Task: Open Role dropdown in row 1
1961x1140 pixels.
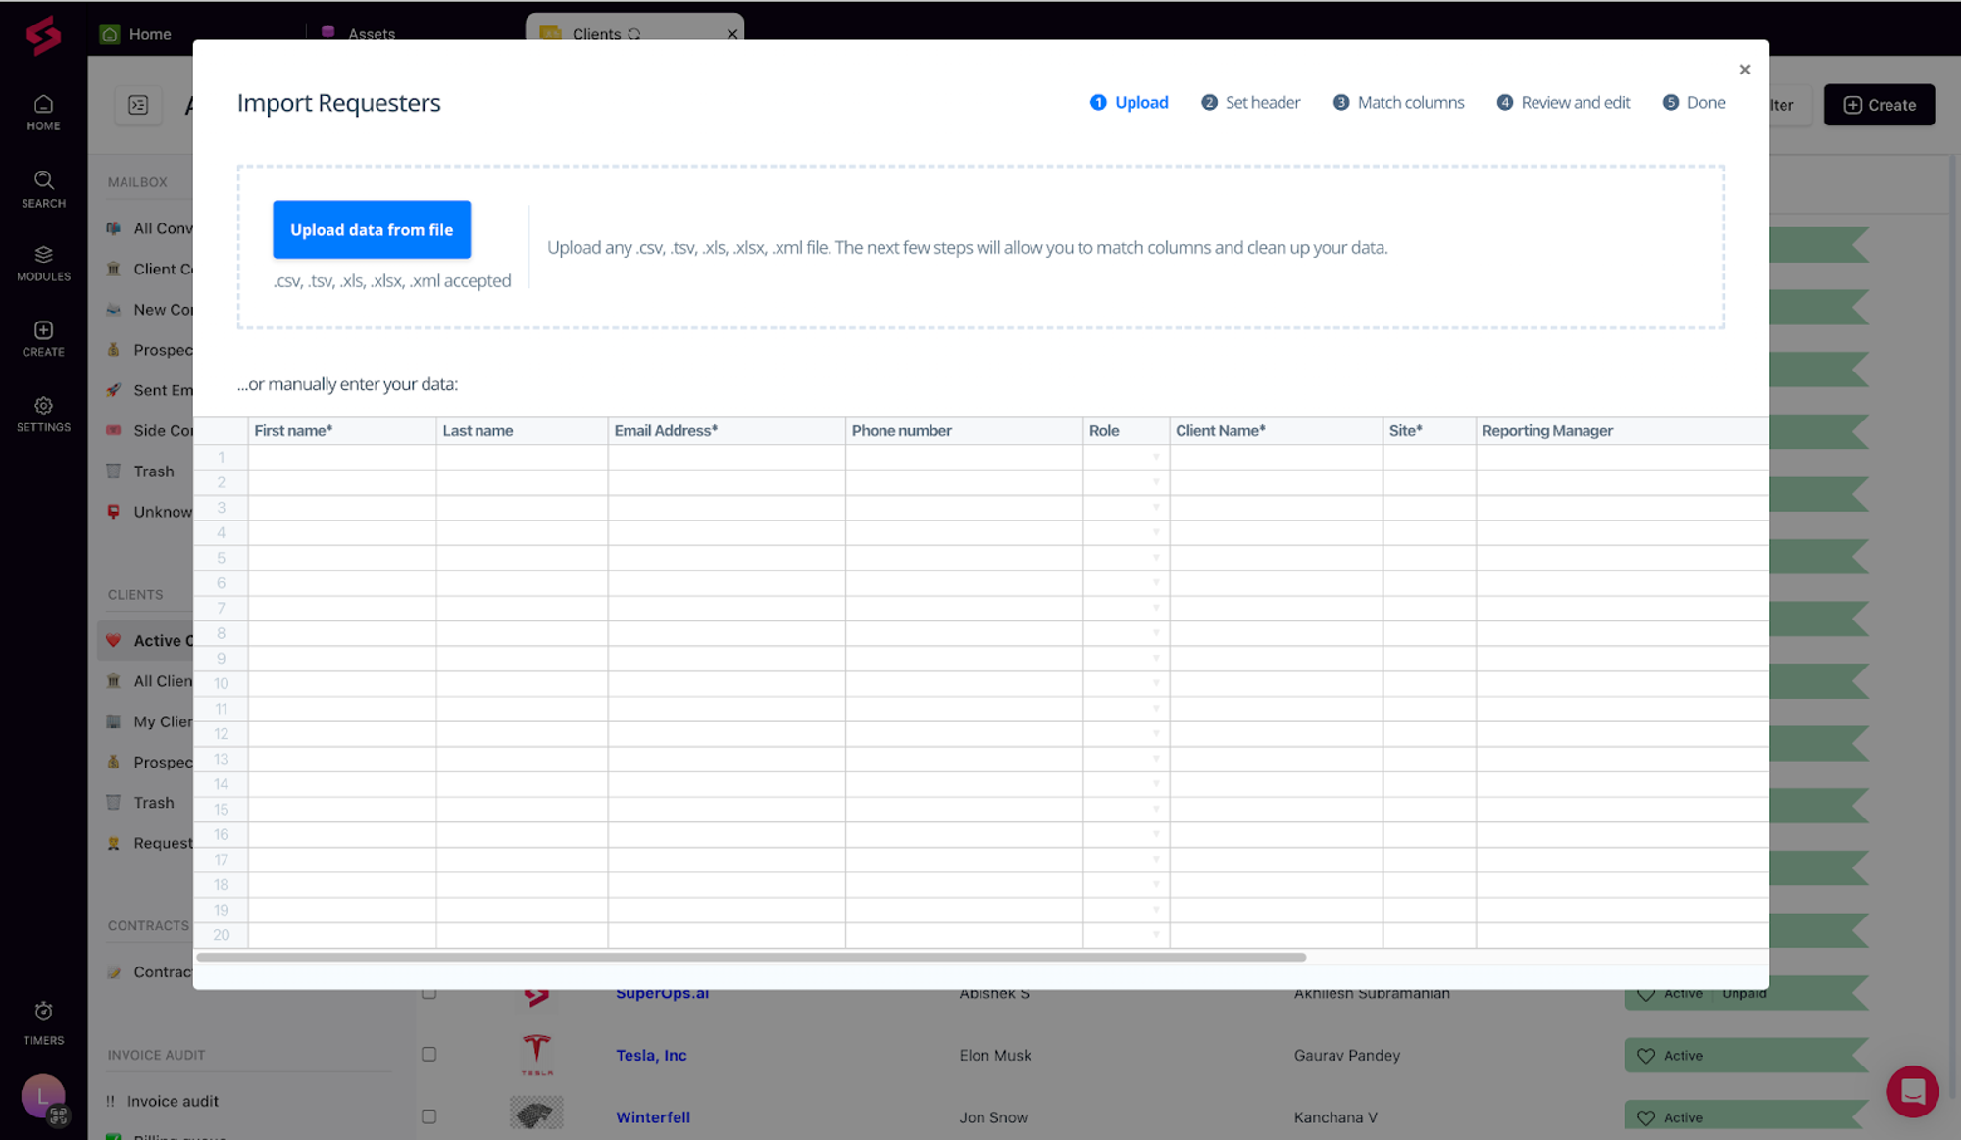Action: point(1156,458)
